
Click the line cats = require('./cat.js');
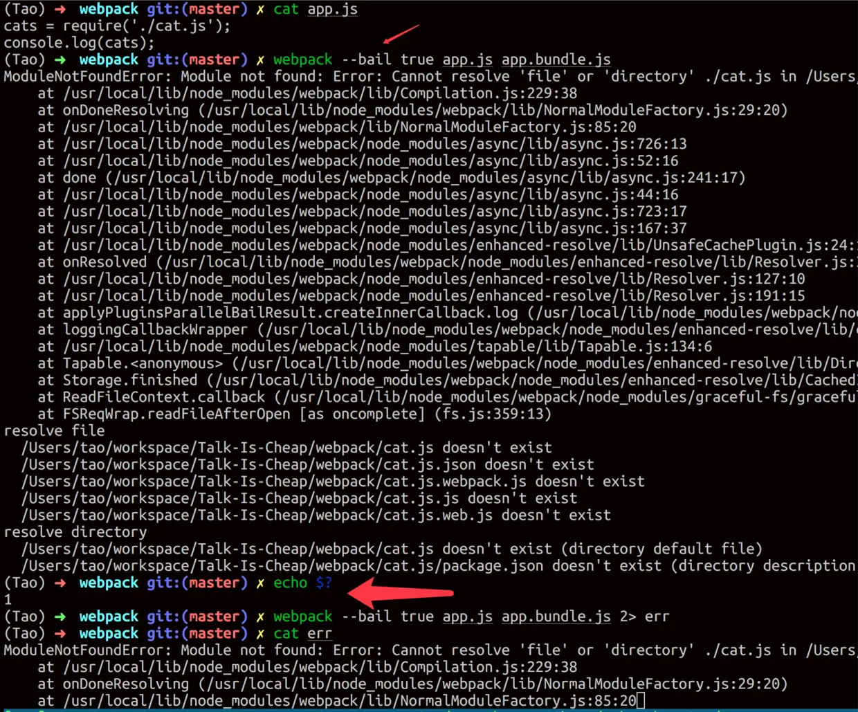117,26
